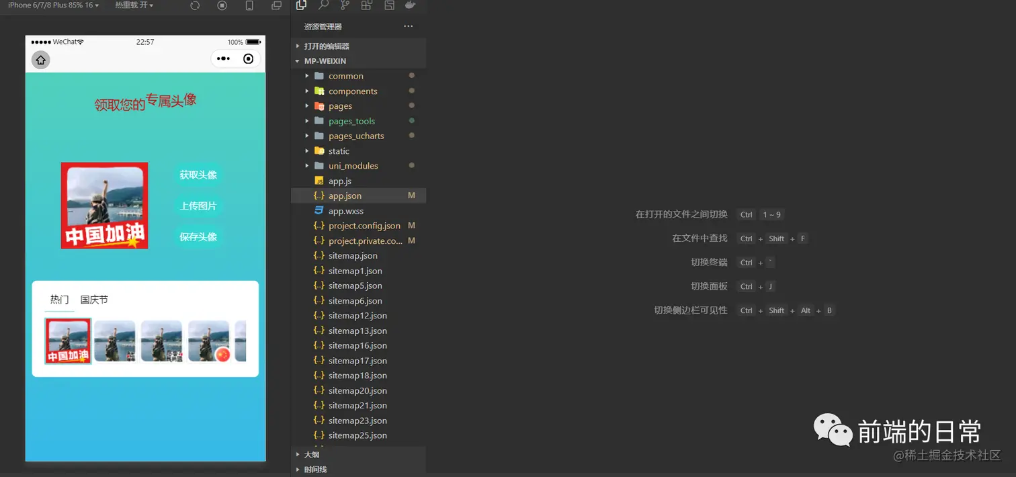Click the 获取头像 button
1016x477 pixels.
tap(198, 175)
